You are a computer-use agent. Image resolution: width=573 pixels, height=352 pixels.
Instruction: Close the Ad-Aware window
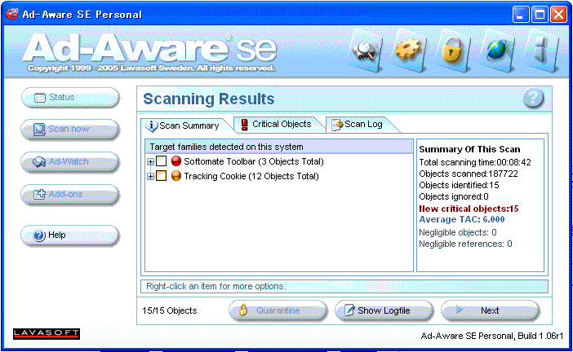558,15
